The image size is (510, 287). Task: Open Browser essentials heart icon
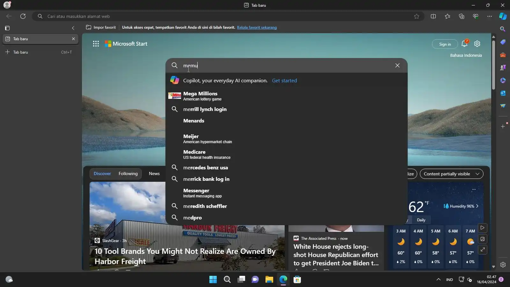(476, 16)
